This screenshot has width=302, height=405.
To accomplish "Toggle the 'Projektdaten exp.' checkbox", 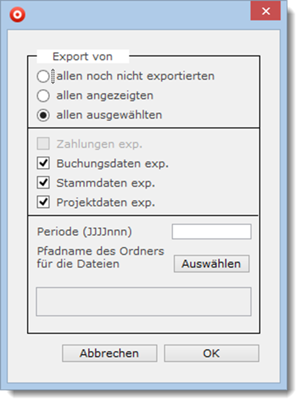I will 43,203.
